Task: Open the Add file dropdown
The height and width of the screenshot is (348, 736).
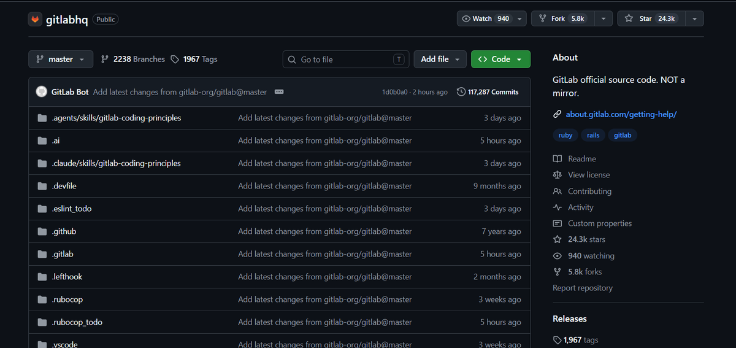Action: 440,59
